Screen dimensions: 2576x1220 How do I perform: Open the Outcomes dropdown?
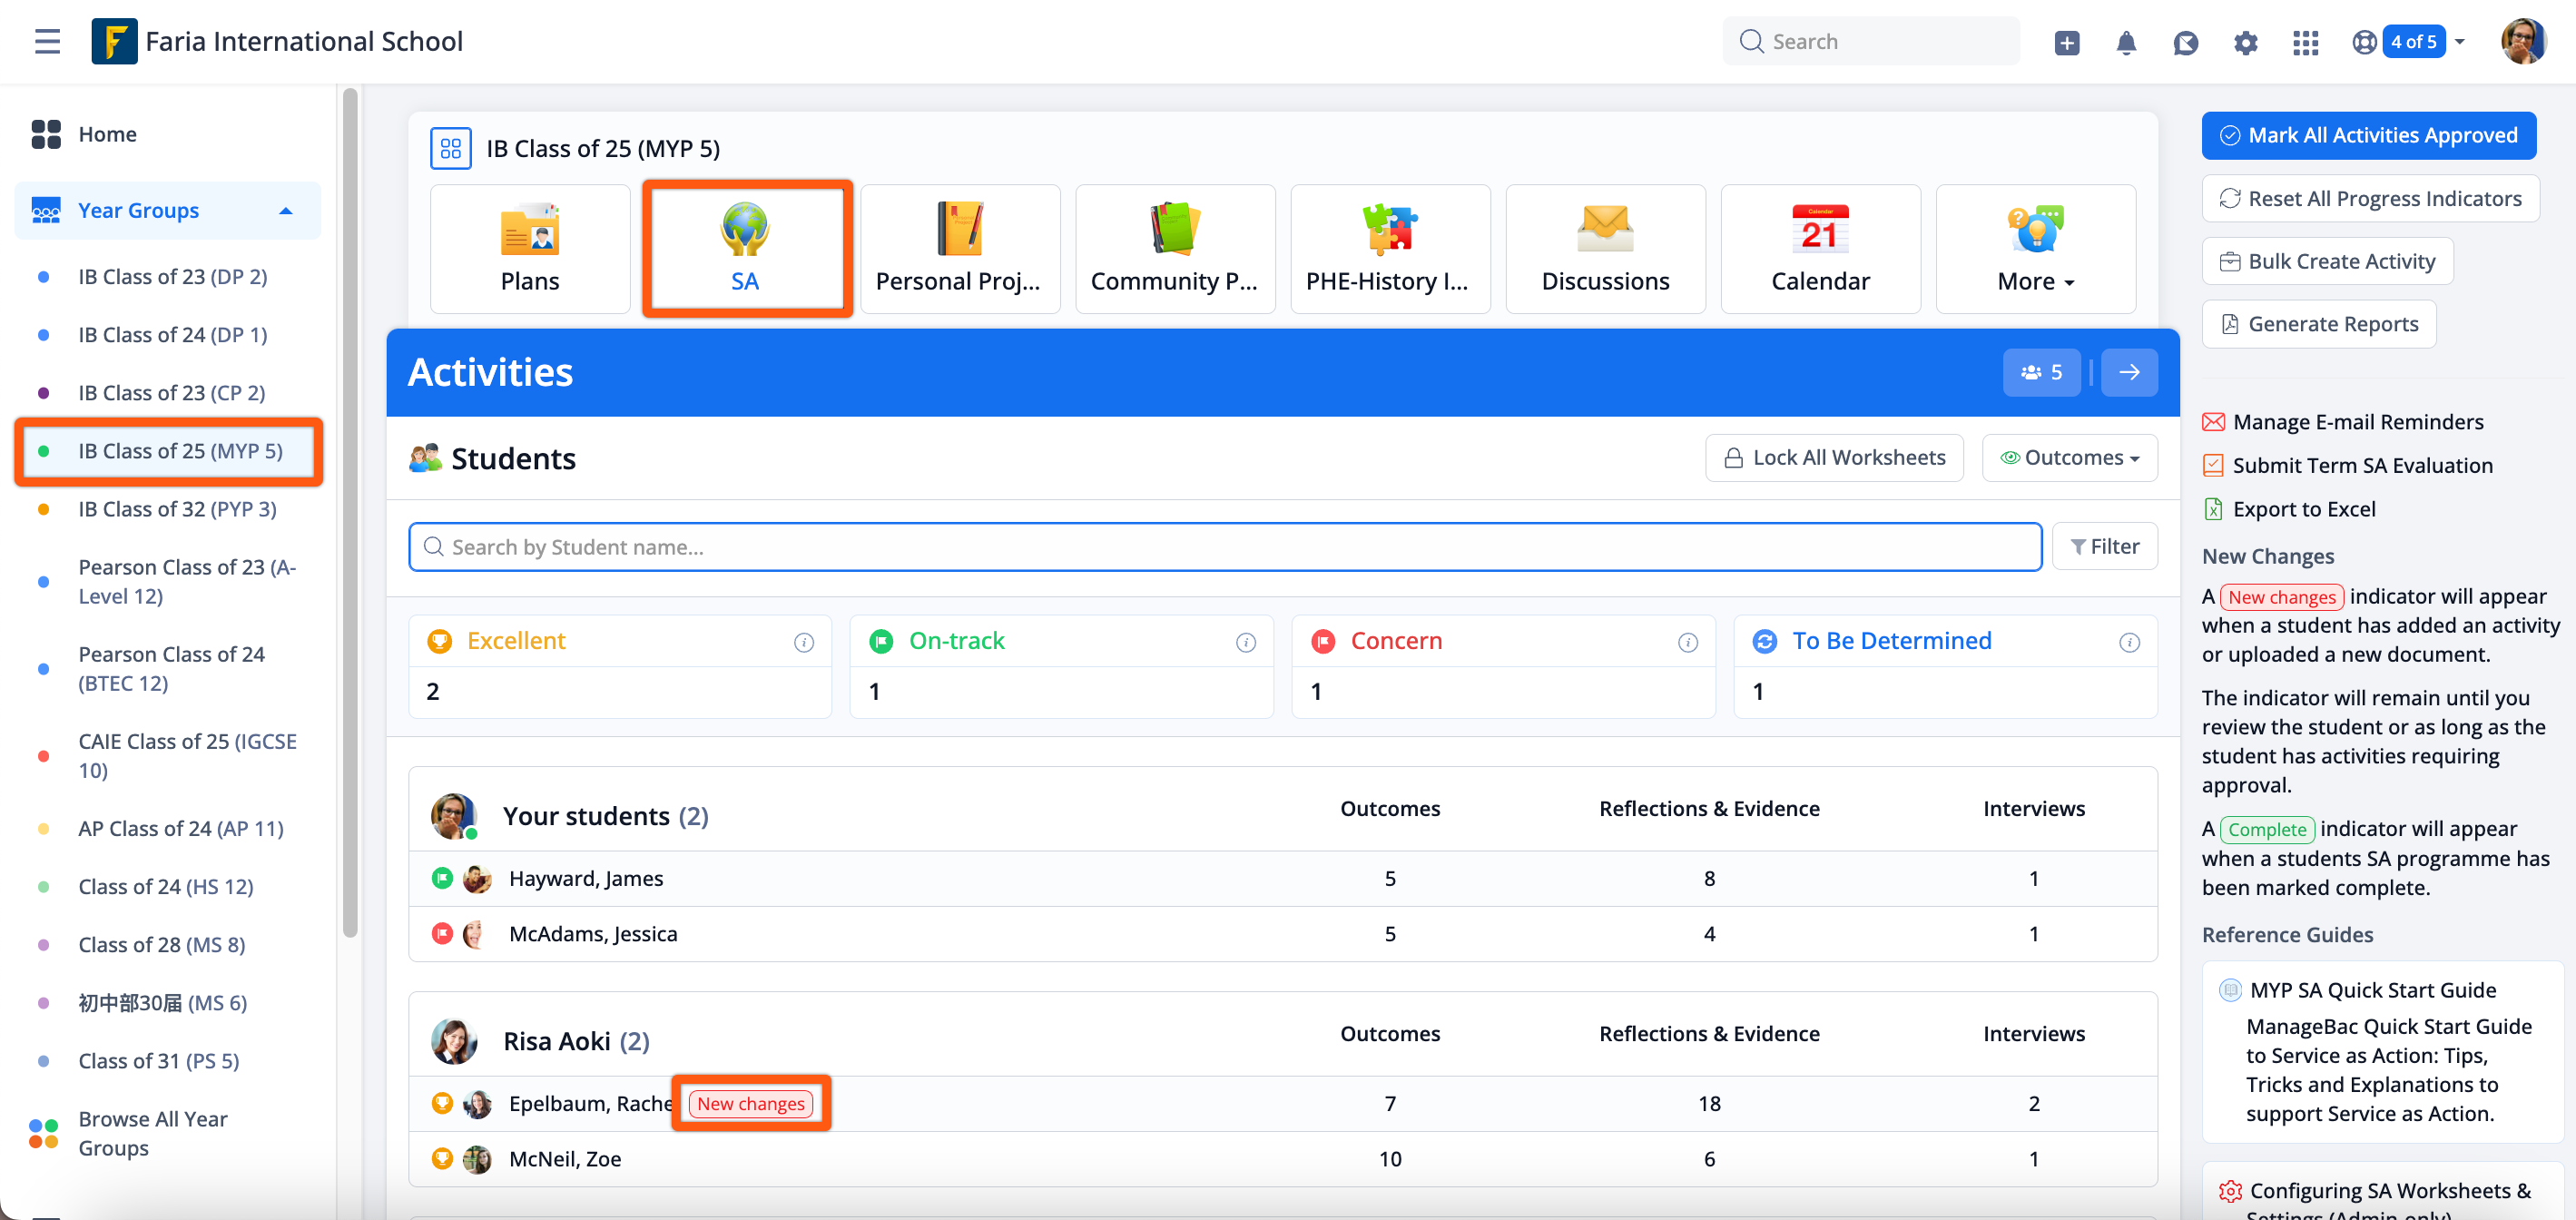click(2069, 457)
